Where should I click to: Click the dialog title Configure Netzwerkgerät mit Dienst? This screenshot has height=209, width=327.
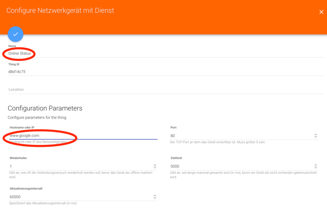point(60,11)
